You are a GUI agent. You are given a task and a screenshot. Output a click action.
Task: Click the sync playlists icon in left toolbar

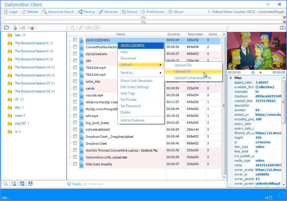pos(6,28)
